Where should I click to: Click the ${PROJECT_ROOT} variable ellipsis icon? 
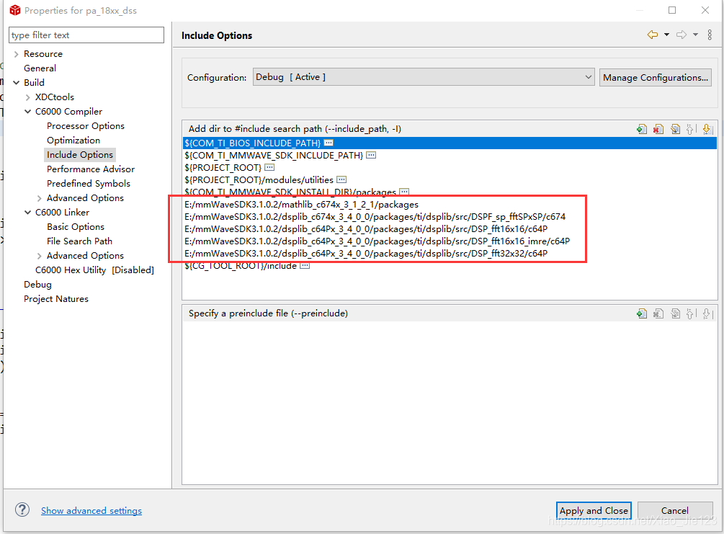269,167
